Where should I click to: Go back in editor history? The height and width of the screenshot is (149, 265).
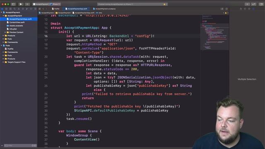[x=43, y=9]
